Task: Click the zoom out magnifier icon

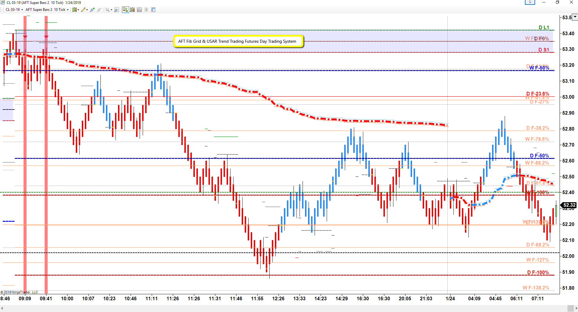Action: click(99, 10)
